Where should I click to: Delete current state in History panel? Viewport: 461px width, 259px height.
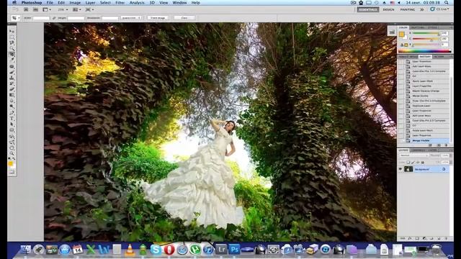447,145
